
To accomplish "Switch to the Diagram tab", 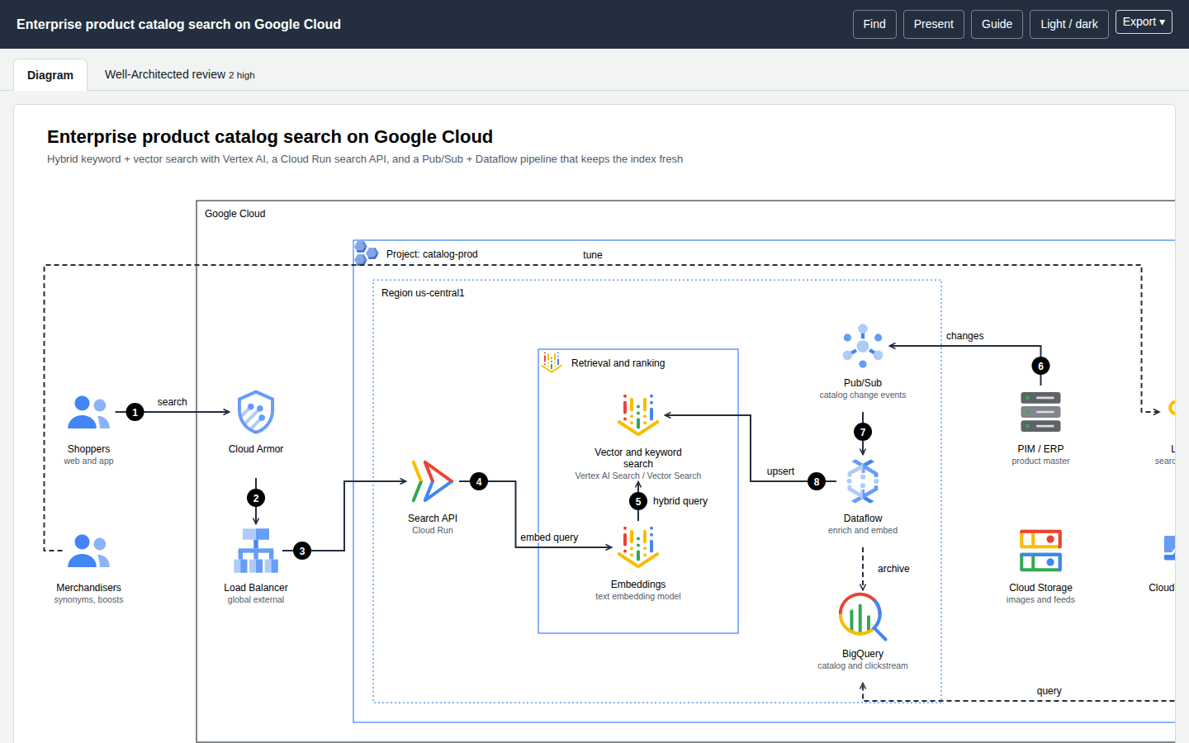I will tap(50, 75).
